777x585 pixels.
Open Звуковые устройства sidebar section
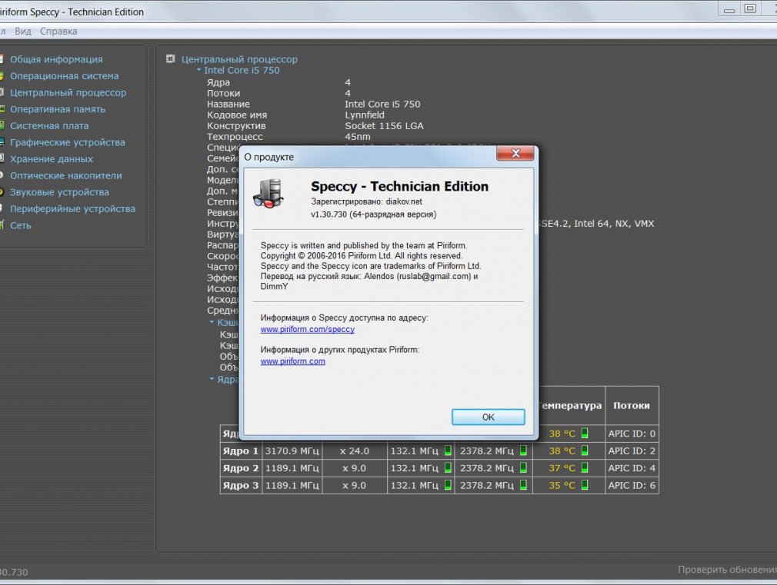(x=59, y=192)
